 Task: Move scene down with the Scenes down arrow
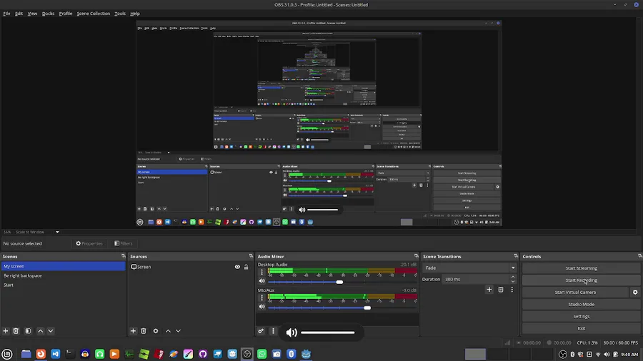[x=51, y=331]
